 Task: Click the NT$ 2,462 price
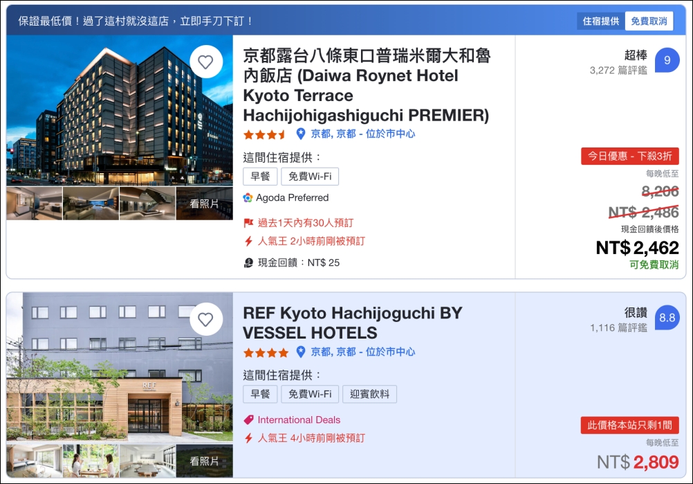click(x=637, y=248)
